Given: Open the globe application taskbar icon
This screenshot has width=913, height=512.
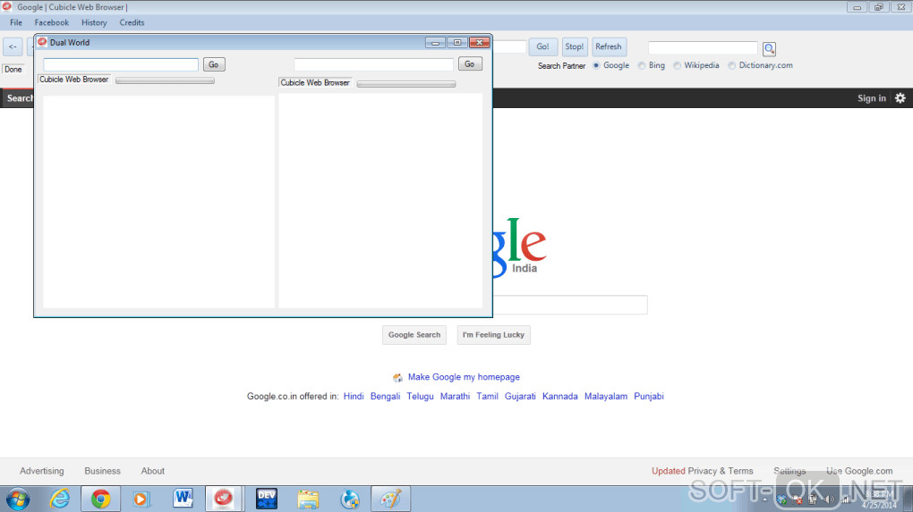Looking at the screenshot, I should tap(349, 499).
